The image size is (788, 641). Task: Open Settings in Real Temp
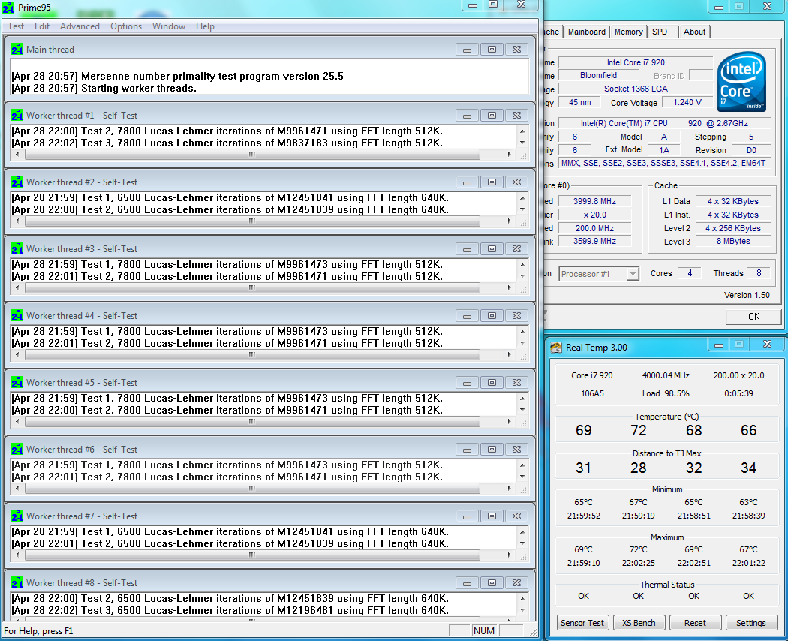tap(751, 623)
